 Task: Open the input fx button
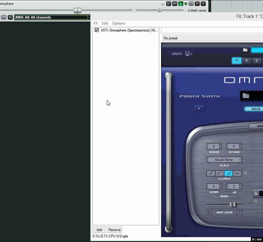tap(10, 17)
